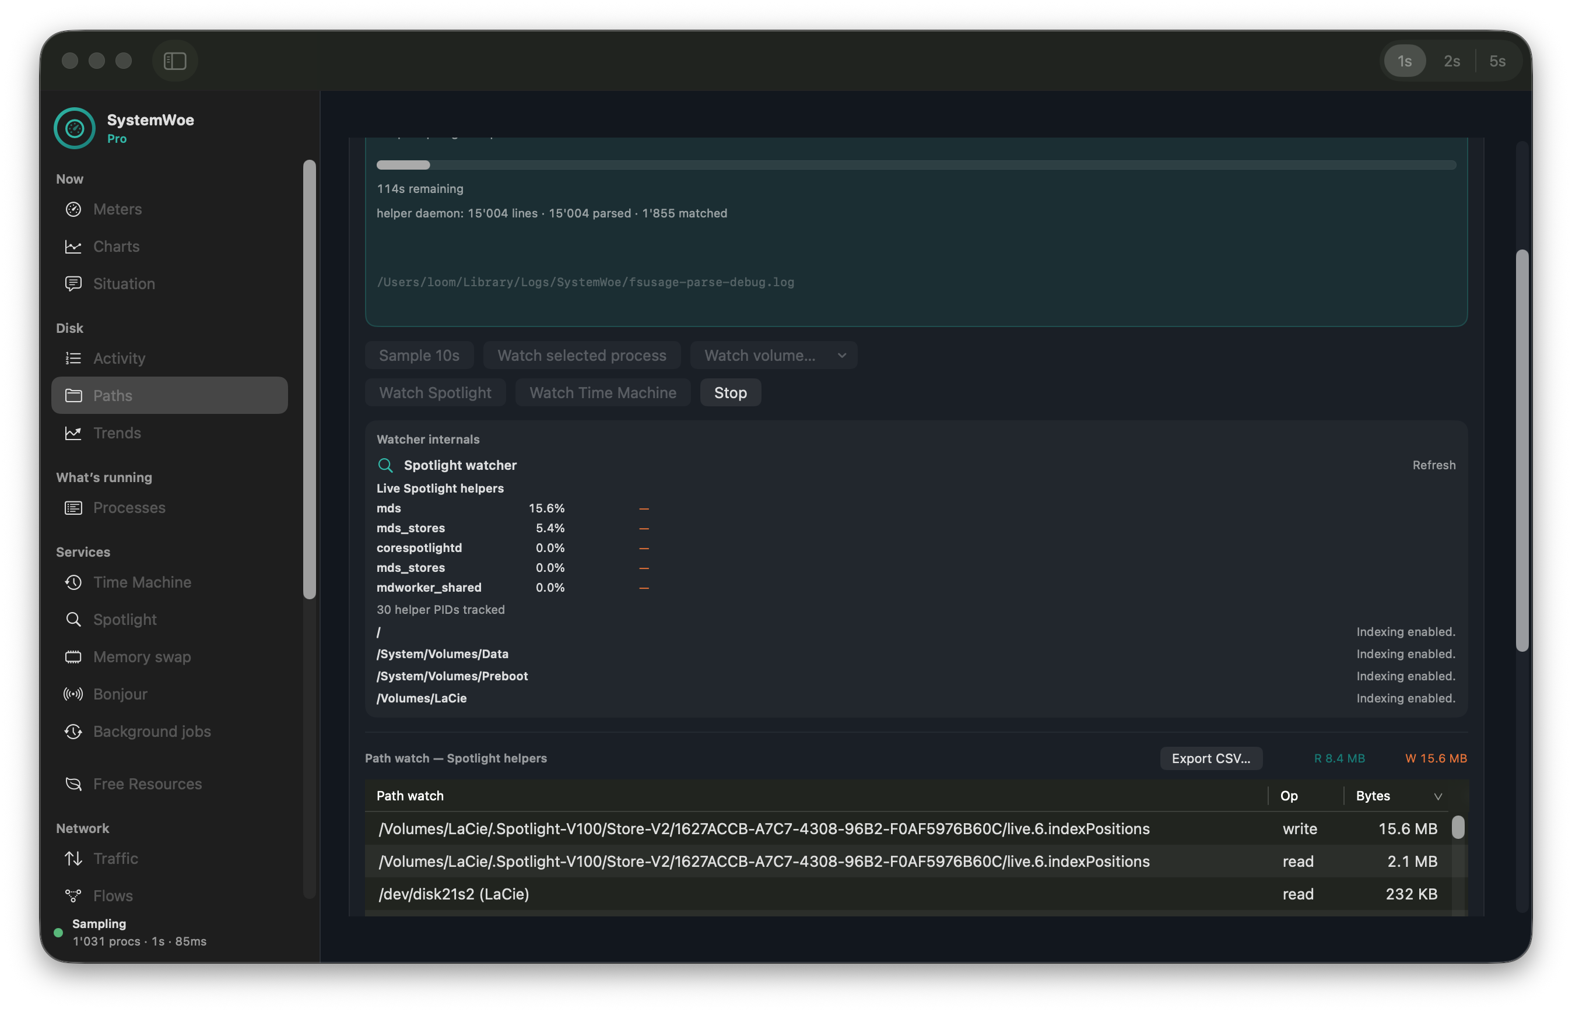Click the path table scrollbar thumb
This screenshot has height=1012, width=1572.
pos(1458,827)
